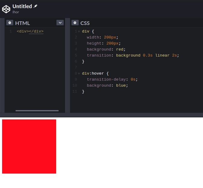Open author link Ihor
Image resolution: width=203 pixels, height=188 pixels.
tap(16, 12)
